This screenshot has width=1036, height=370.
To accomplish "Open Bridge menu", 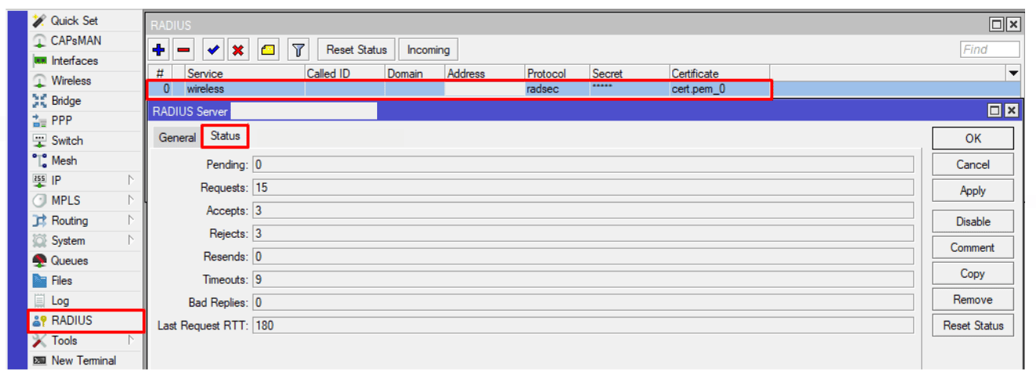I will tap(66, 101).
